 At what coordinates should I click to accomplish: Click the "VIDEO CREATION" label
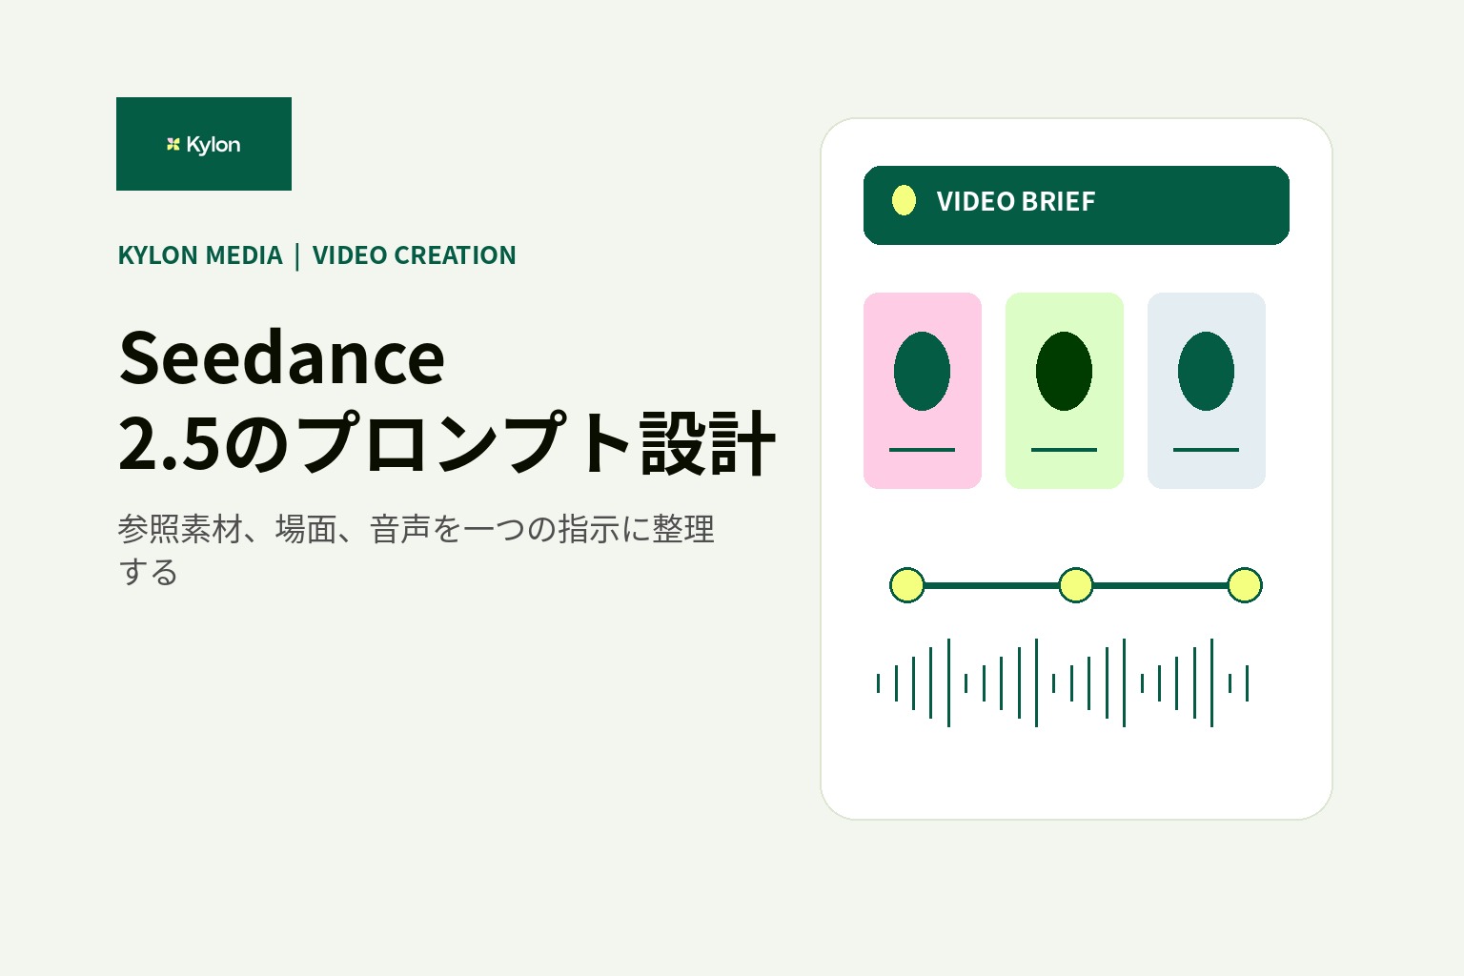[x=415, y=255]
